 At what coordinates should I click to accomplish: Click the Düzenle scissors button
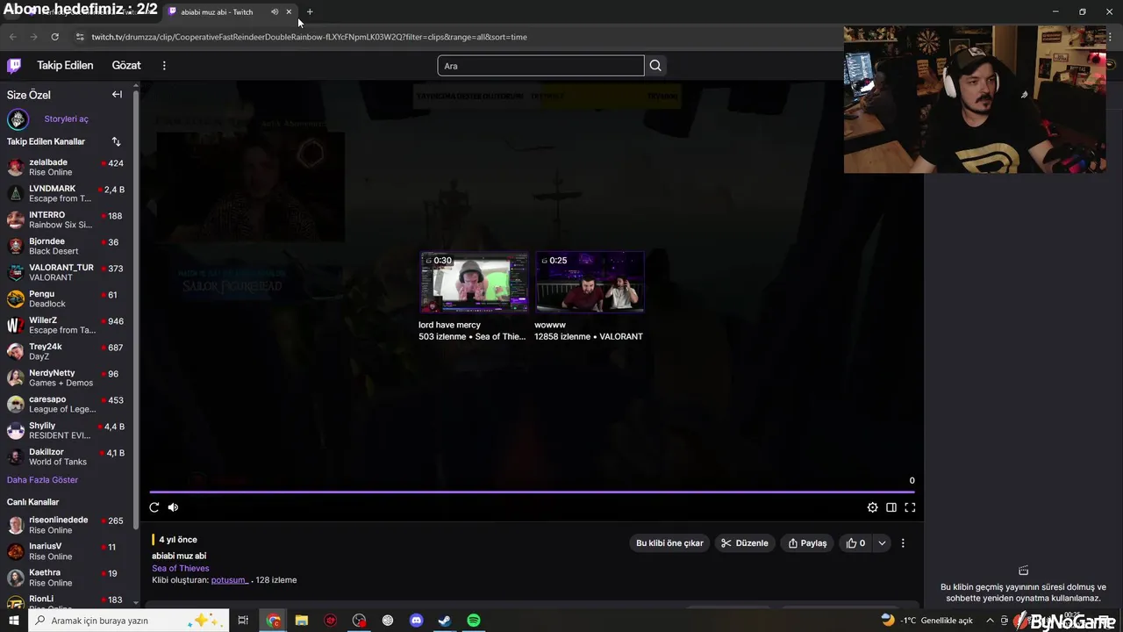click(x=745, y=543)
